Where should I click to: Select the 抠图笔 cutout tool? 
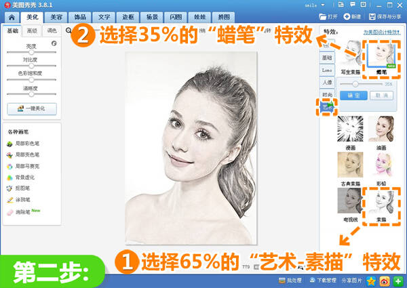pyautogui.click(x=18, y=188)
